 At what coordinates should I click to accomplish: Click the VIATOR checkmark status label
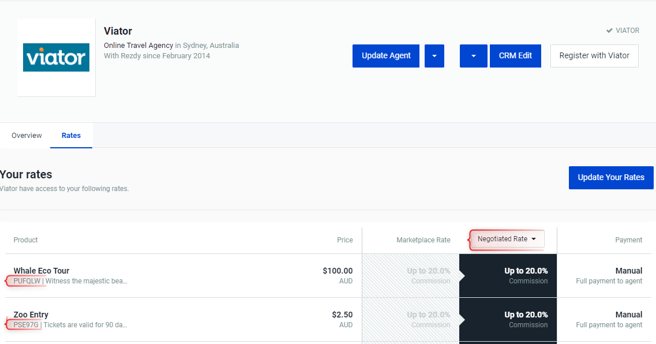pyautogui.click(x=623, y=31)
